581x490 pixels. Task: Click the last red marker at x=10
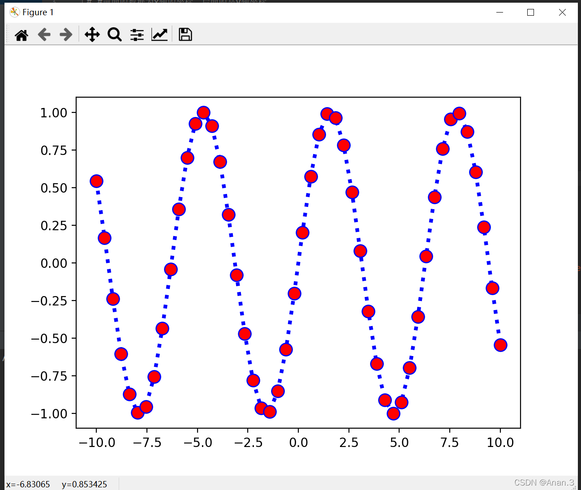click(500, 345)
